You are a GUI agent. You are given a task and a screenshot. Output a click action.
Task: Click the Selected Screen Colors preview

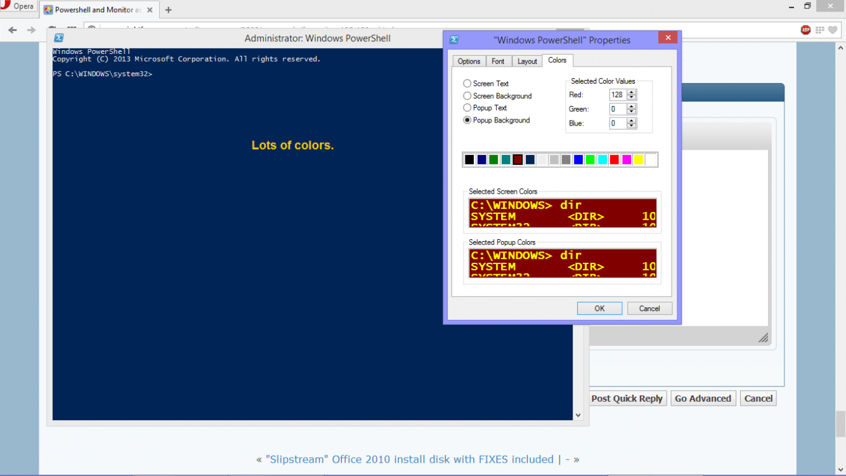pos(563,213)
